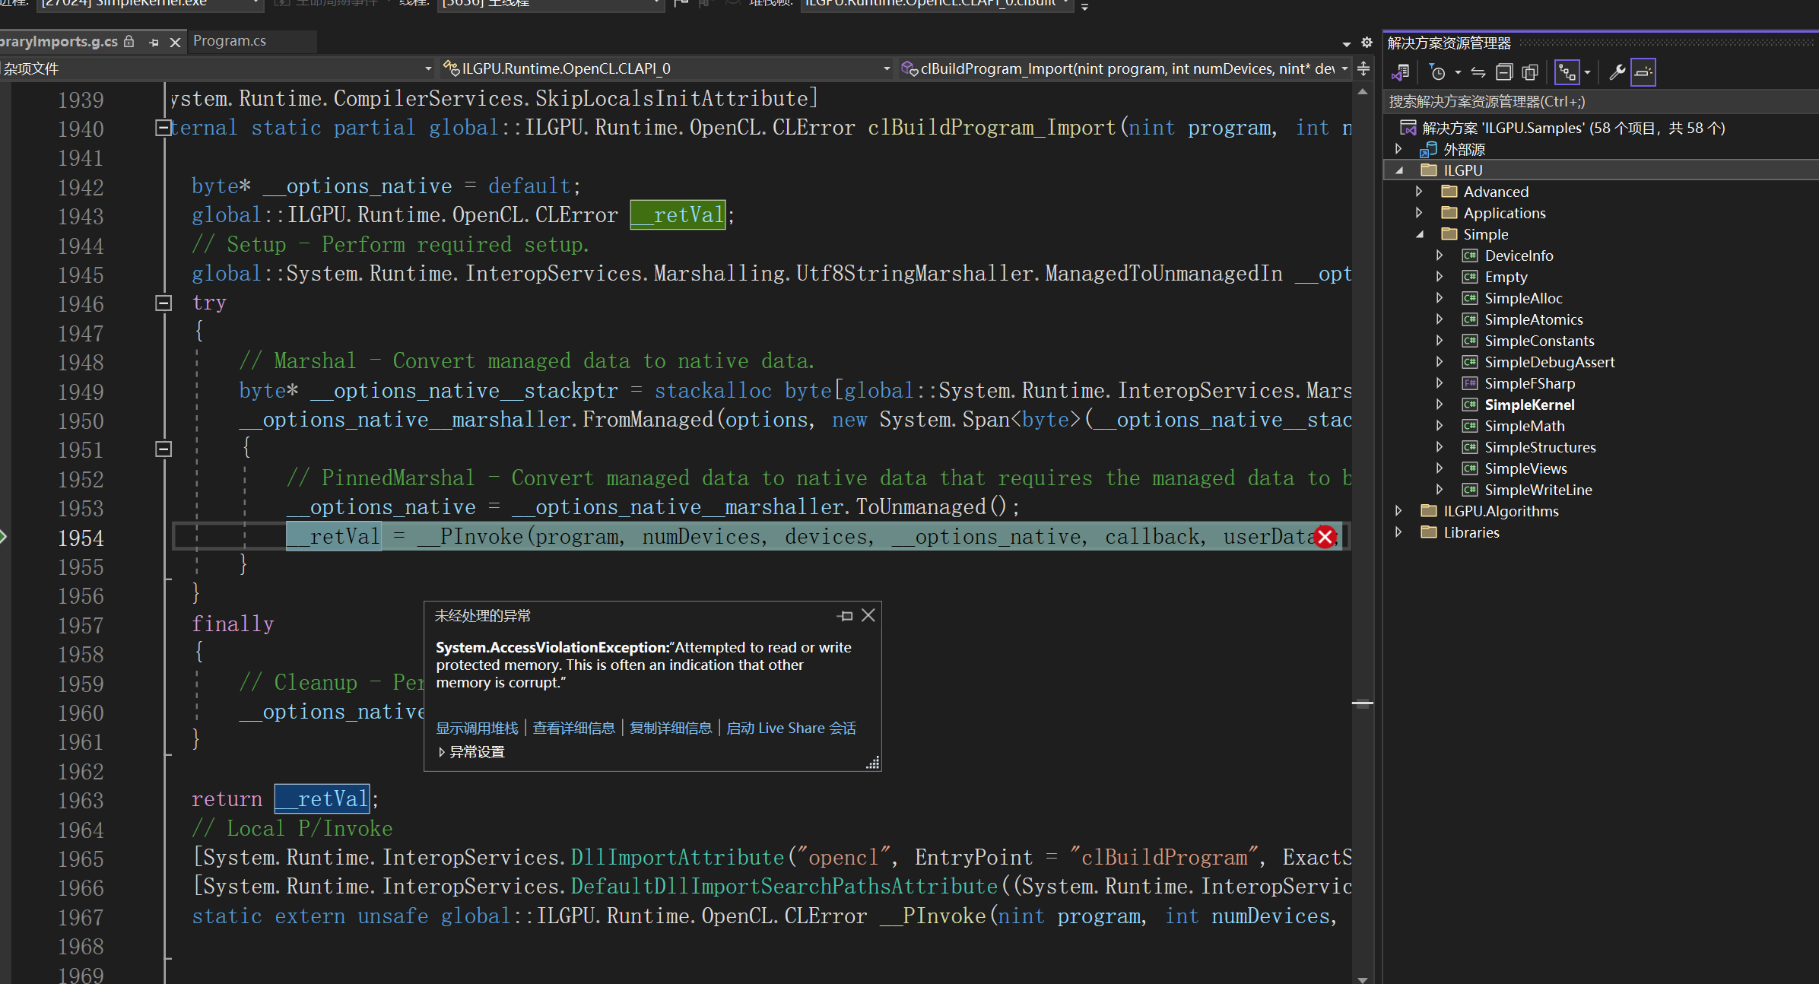Toggle the nested view mode button
The width and height of the screenshot is (1819, 984).
click(1567, 72)
